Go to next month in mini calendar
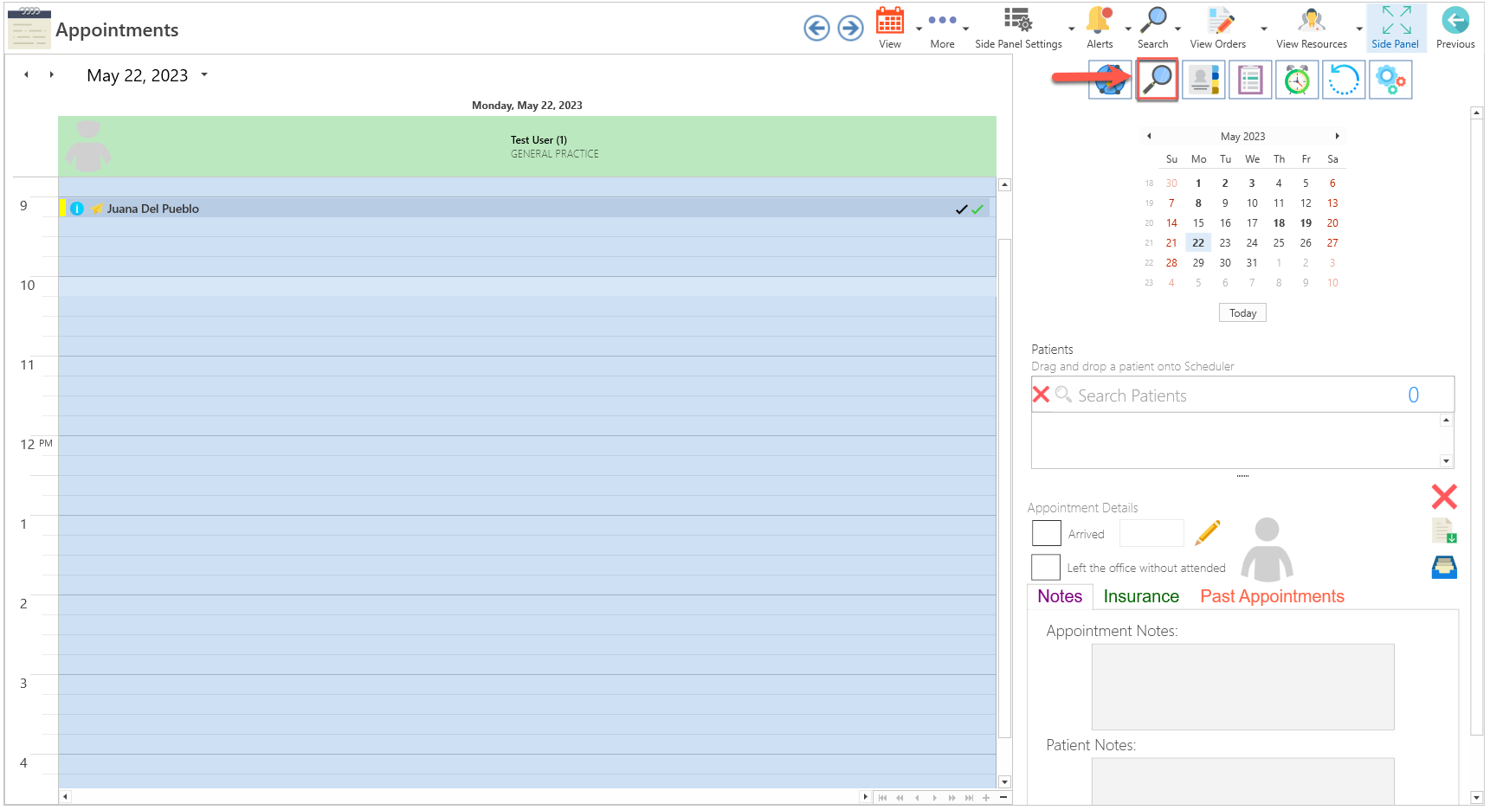Screen dimensions: 1490x810 [1337, 136]
